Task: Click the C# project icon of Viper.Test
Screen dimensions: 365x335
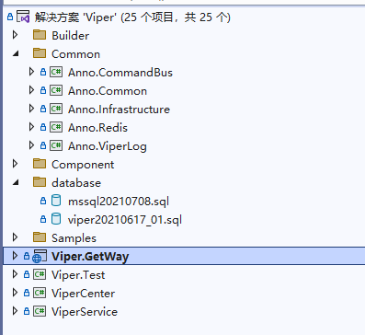Action: click(x=40, y=274)
